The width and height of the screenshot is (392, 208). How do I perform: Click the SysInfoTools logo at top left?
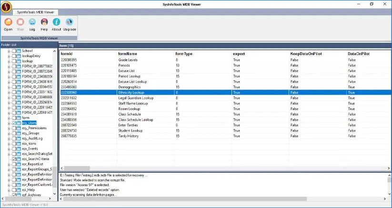click(x=6, y=7)
